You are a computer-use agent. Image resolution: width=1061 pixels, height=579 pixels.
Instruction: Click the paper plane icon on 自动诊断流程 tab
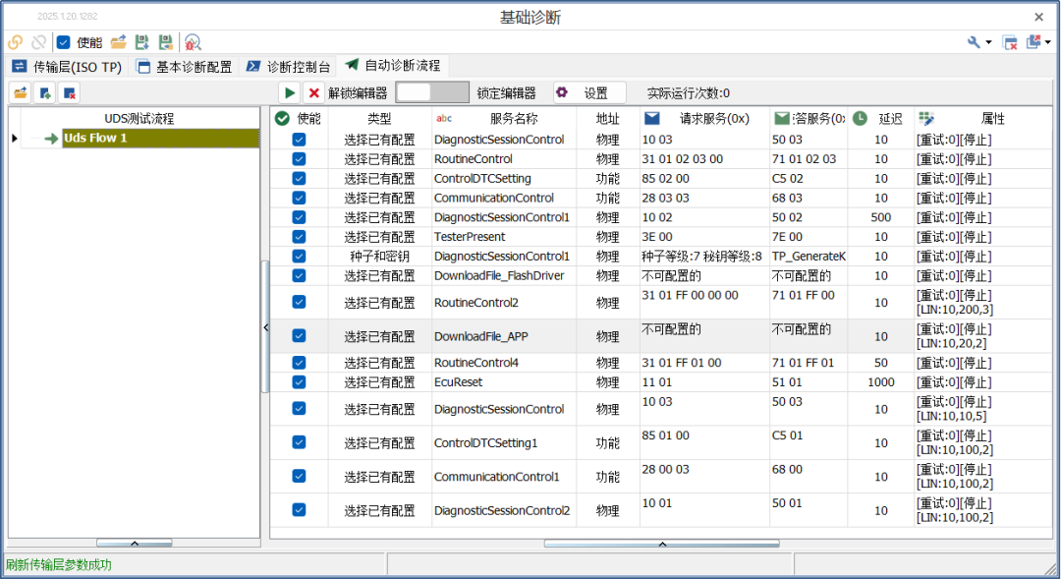pyautogui.click(x=351, y=65)
